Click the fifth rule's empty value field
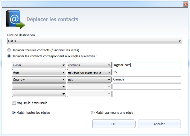190x136 pixels. (x=147, y=94)
